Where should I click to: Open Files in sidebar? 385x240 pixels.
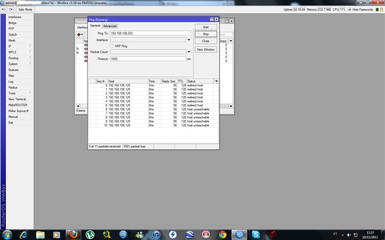[11, 76]
